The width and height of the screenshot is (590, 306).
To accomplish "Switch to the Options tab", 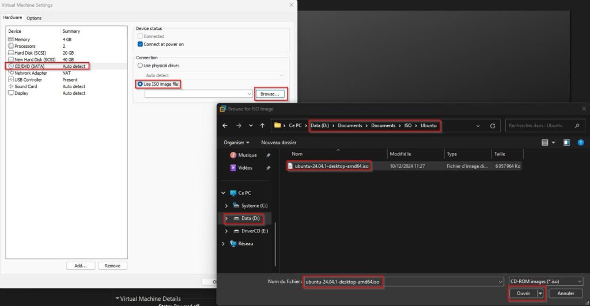I will pos(34,18).
